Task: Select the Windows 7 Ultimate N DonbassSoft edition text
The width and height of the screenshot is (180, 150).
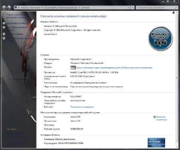Action: click(x=60, y=26)
